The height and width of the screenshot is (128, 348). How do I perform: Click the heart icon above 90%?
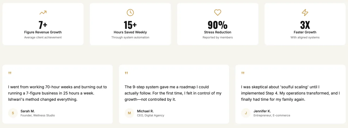click(x=217, y=12)
